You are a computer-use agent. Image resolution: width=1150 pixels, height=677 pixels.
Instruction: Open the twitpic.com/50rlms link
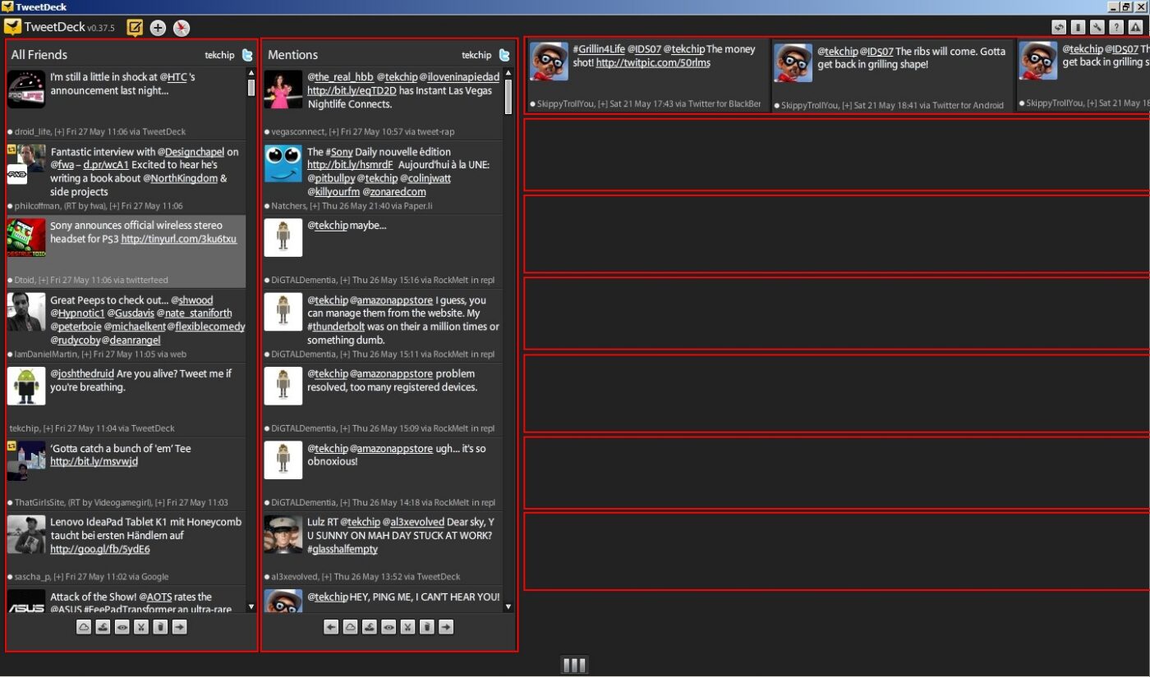(x=653, y=62)
